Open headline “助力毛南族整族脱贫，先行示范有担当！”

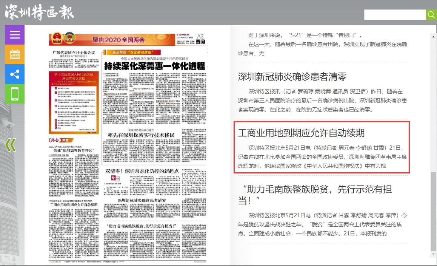317,194
